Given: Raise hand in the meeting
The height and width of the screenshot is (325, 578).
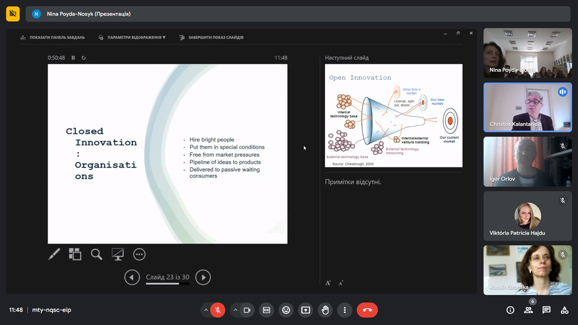Looking at the screenshot, I should [325, 310].
